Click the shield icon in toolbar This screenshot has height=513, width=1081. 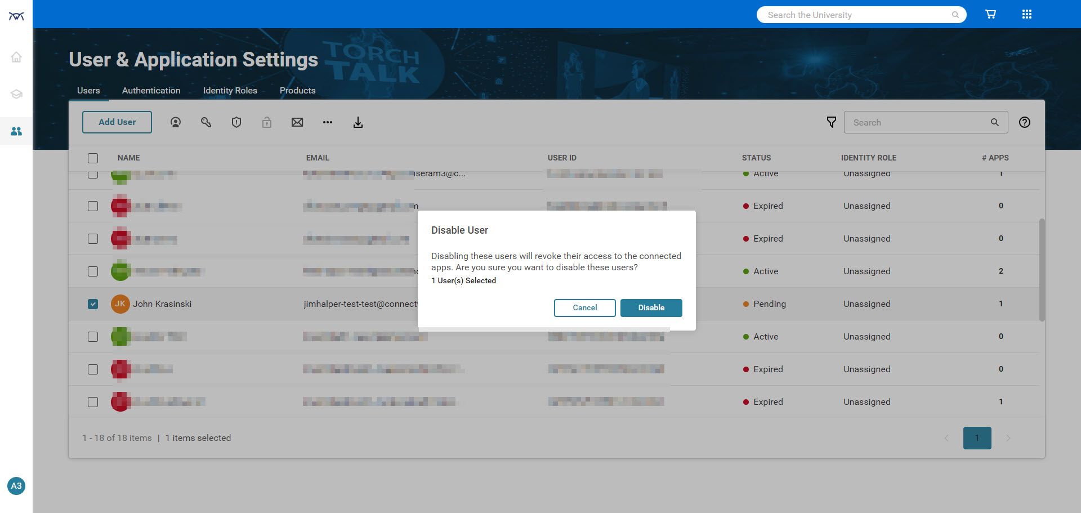click(236, 122)
